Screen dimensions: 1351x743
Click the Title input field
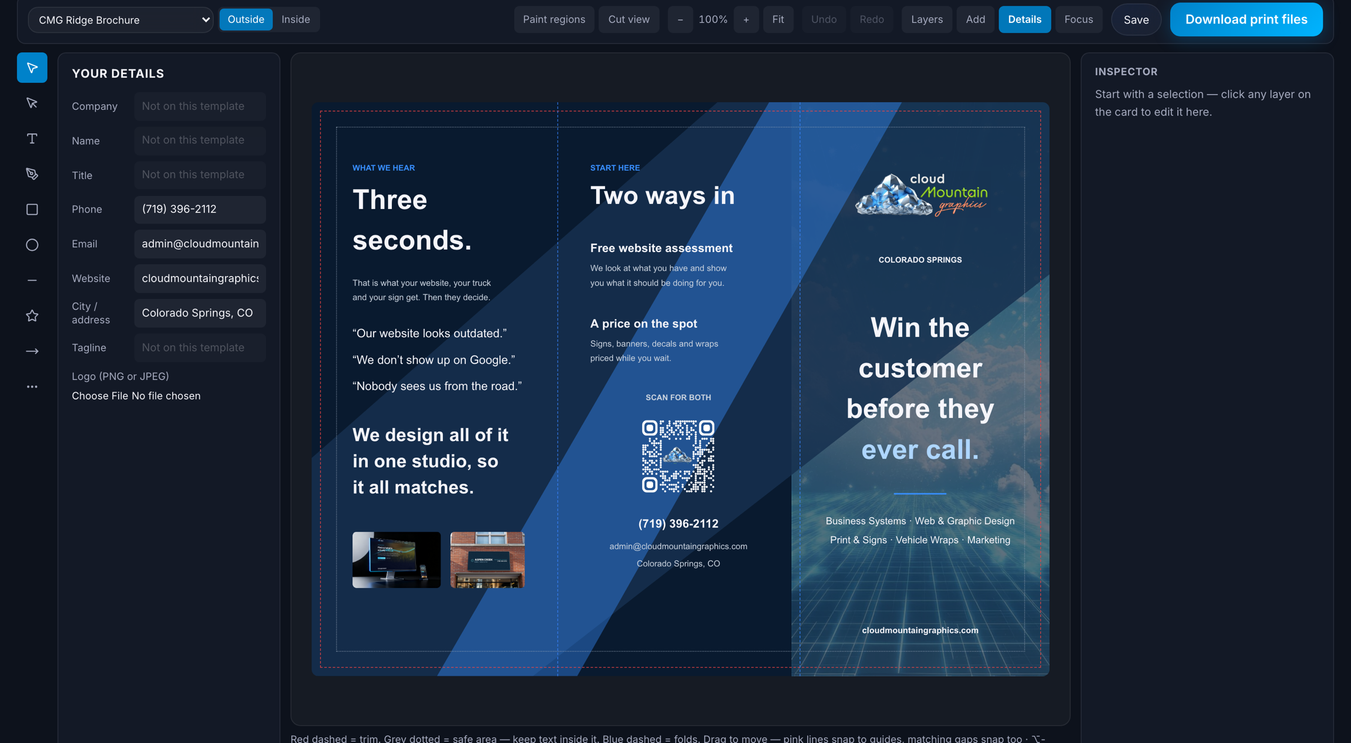click(200, 175)
